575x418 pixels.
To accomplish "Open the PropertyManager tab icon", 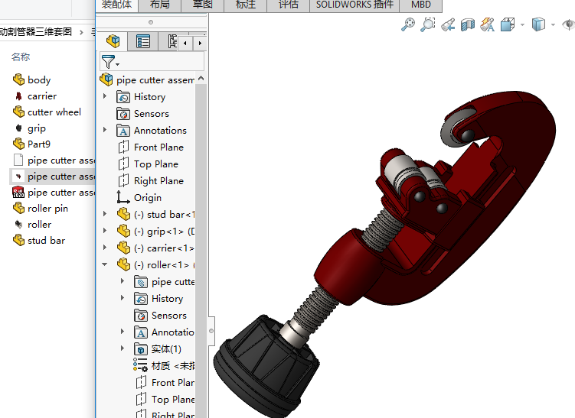I will 143,41.
